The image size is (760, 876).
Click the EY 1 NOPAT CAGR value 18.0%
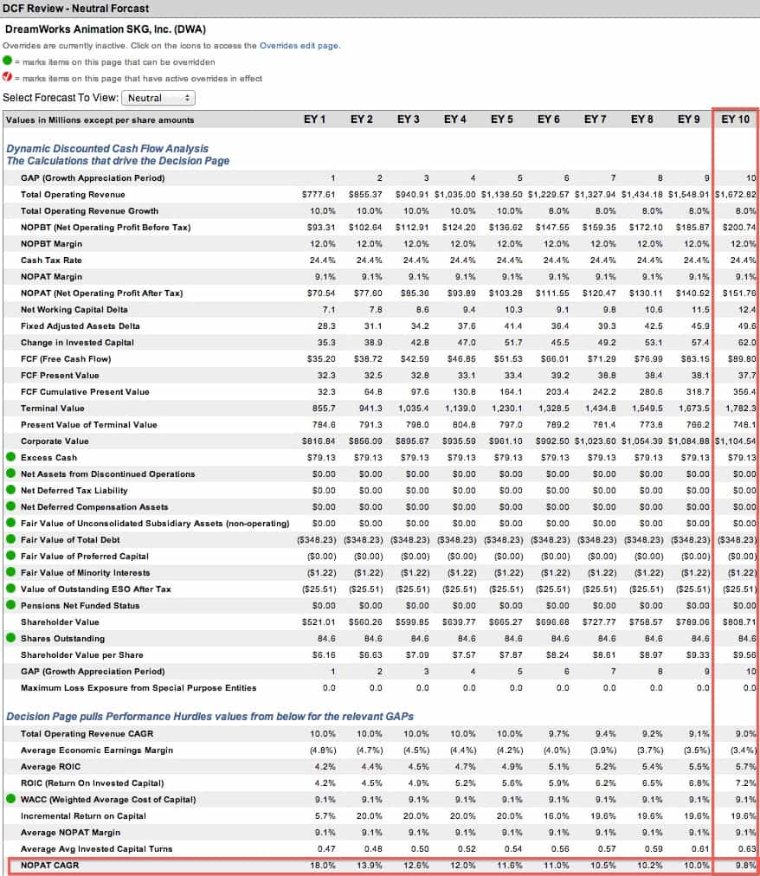tap(323, 866)
